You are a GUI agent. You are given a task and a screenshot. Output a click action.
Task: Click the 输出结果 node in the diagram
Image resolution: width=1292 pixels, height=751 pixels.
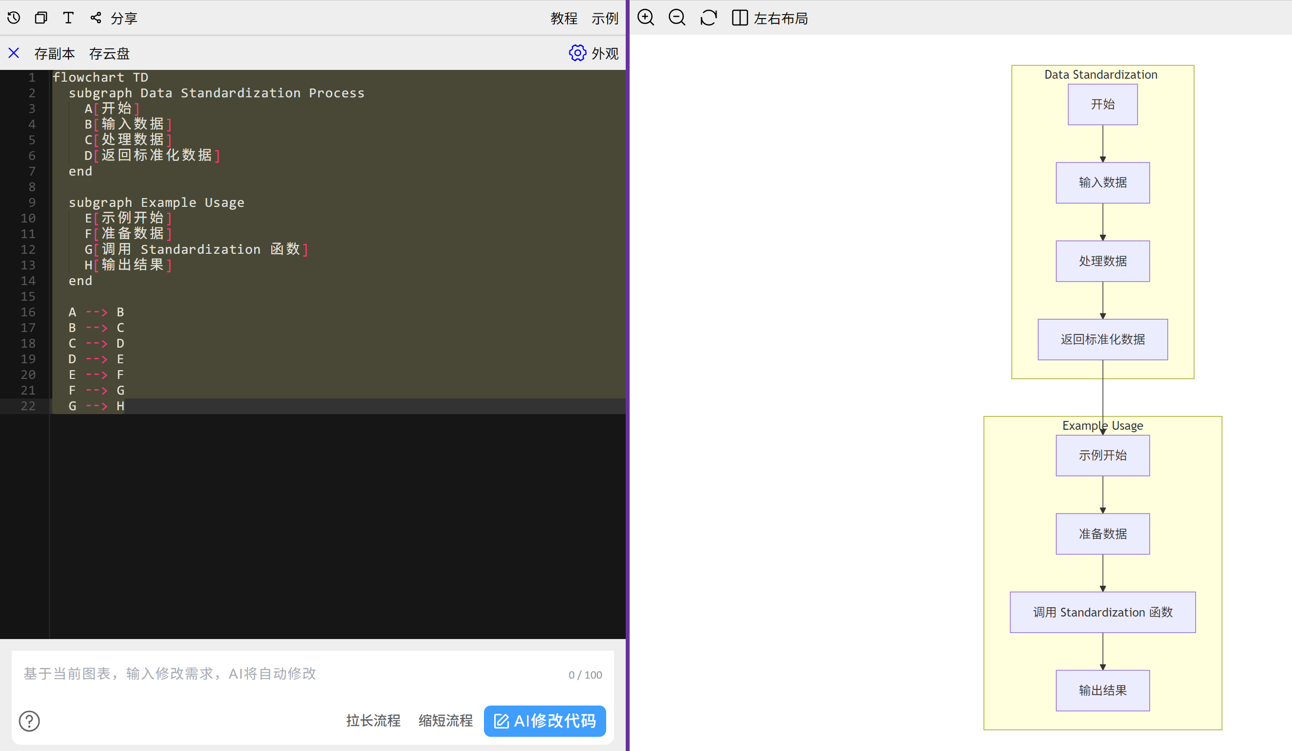(x=1102, y=690)
